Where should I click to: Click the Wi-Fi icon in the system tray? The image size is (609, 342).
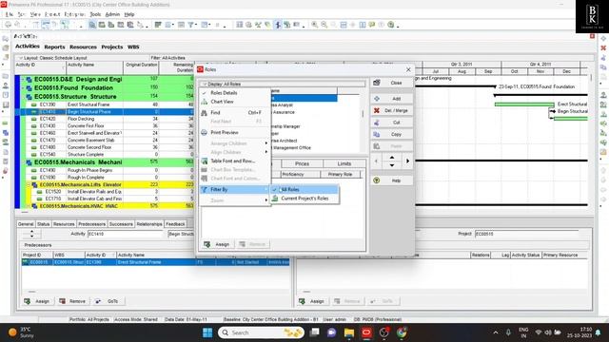pyautogui.click(x=539, y=332)
